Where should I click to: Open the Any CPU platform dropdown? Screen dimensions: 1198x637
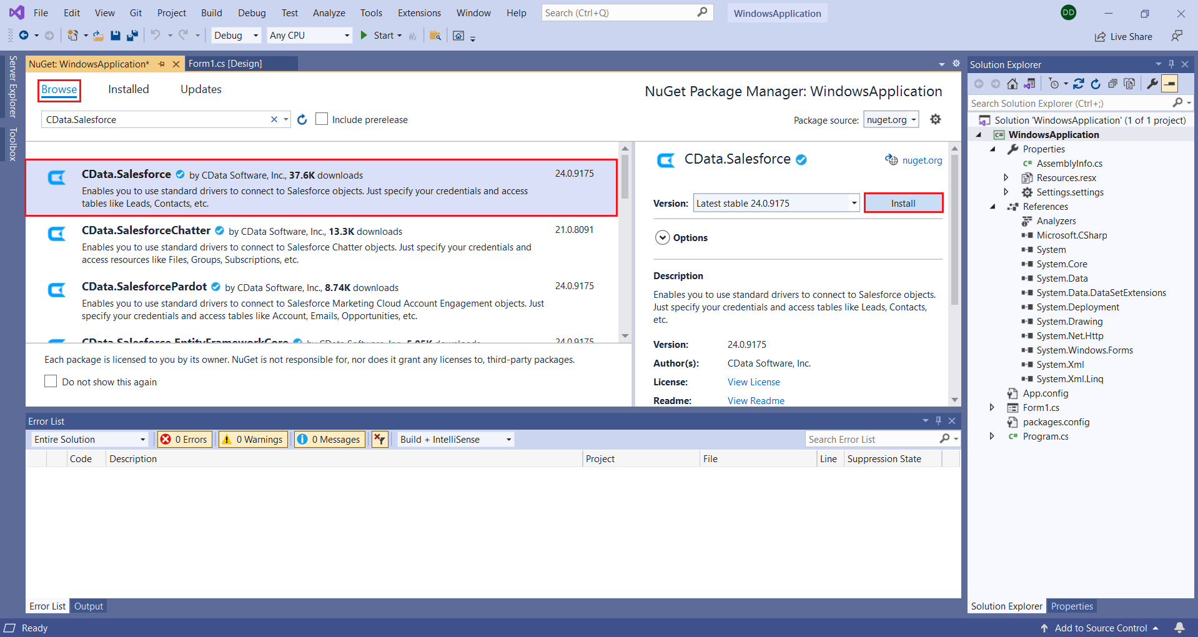pos(310,36)
